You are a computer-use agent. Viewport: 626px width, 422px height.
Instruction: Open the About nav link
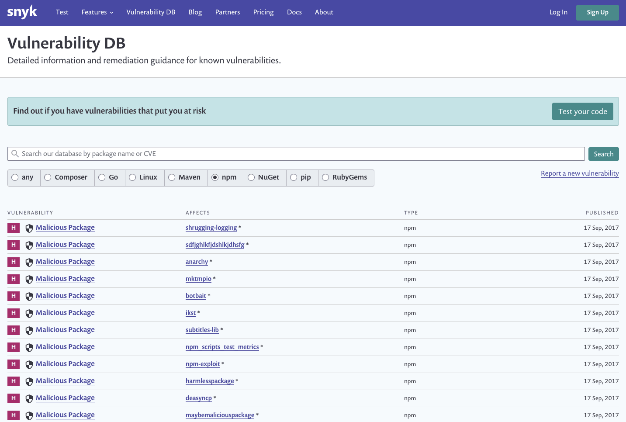[x=324, y=12]
